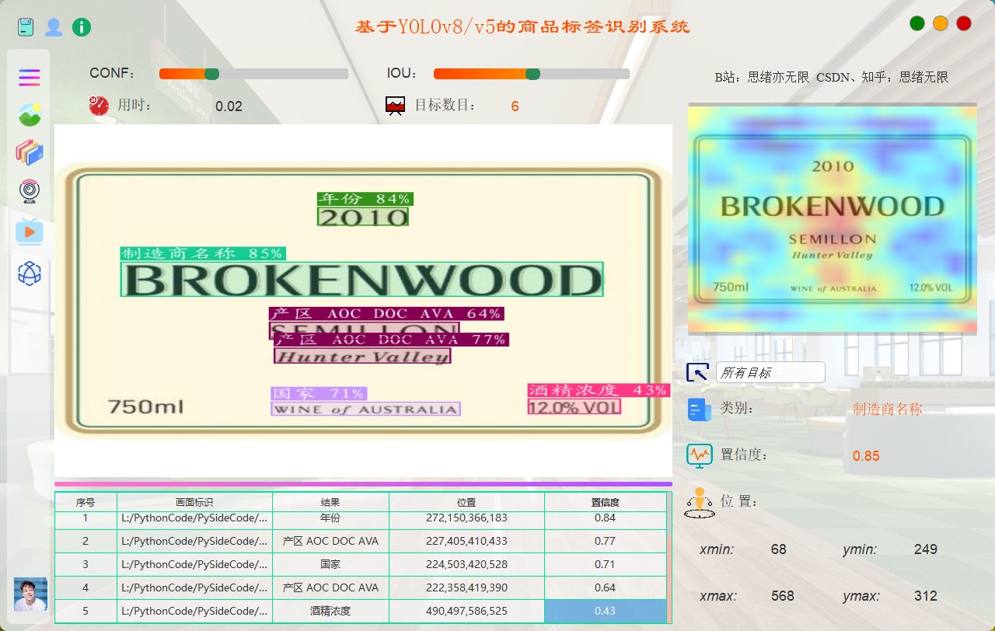
Task: Open the folder batch detection icon
Action: [x=30, y=152]
